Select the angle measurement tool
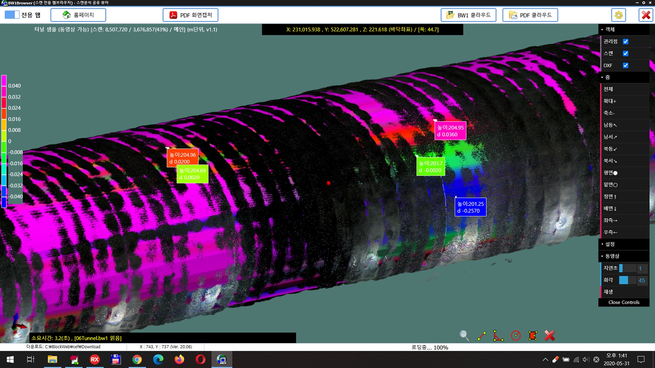 tap(498, 336)
